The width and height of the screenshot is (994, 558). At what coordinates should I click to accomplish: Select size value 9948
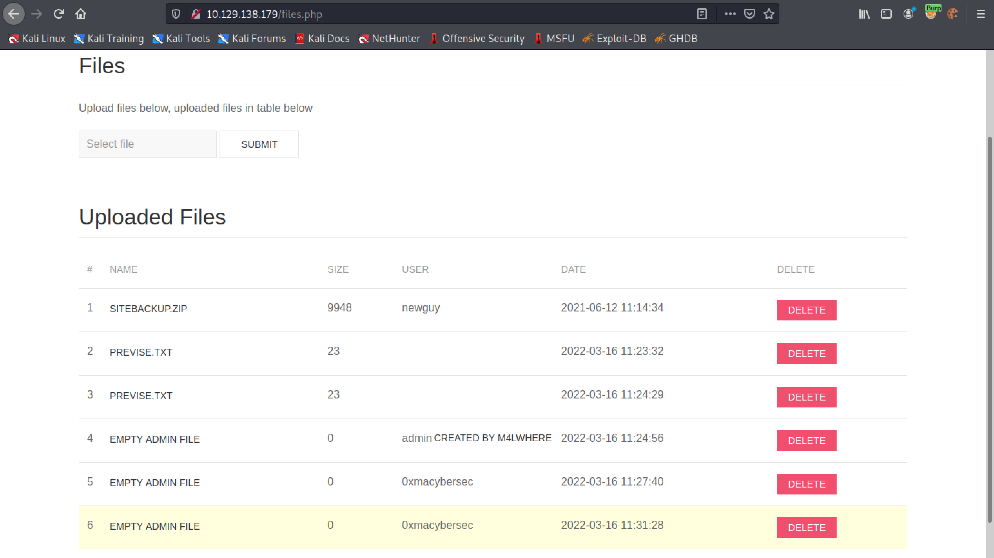pyautogui.click(x=339, y=307)
